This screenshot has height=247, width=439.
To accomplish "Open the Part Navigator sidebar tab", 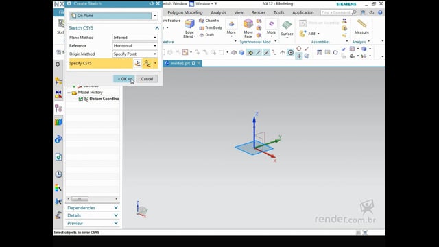I will point(58,108).
